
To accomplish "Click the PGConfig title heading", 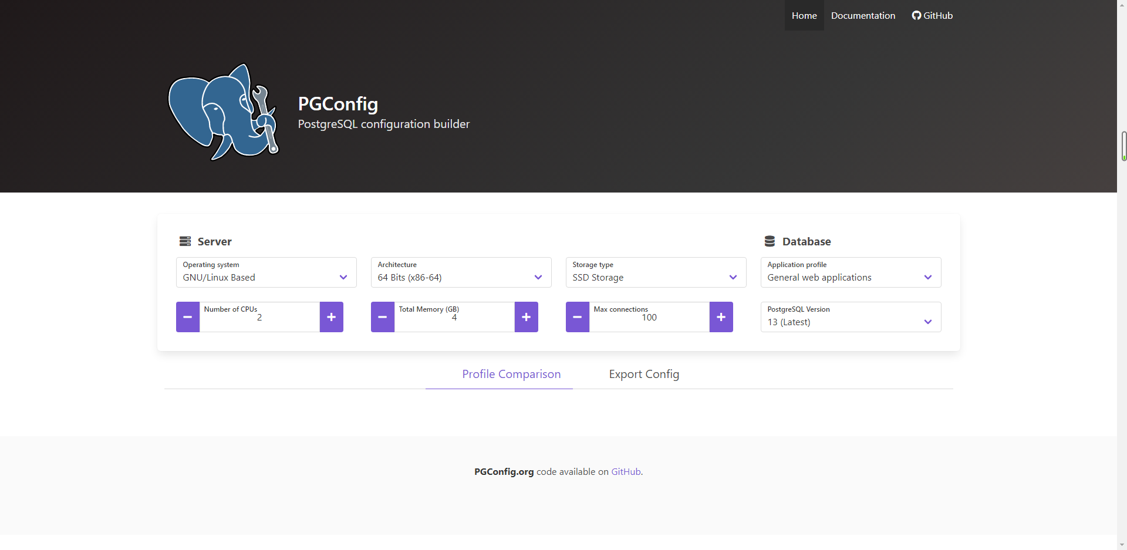I will [338, 103].
